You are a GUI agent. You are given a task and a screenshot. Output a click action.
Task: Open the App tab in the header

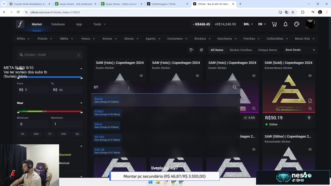[79, 24]
